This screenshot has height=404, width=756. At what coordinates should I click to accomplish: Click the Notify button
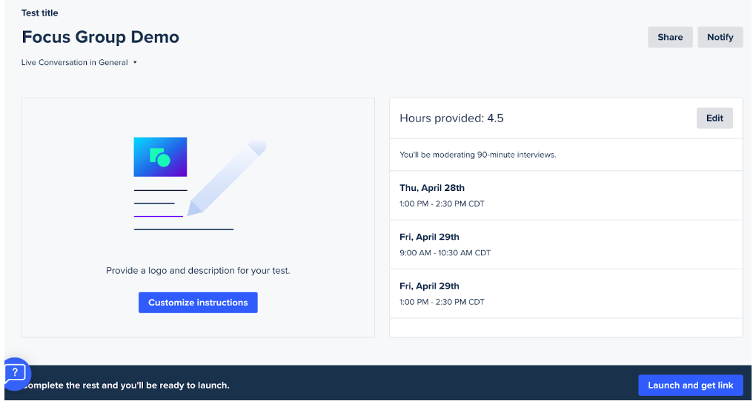pos(720,37)
